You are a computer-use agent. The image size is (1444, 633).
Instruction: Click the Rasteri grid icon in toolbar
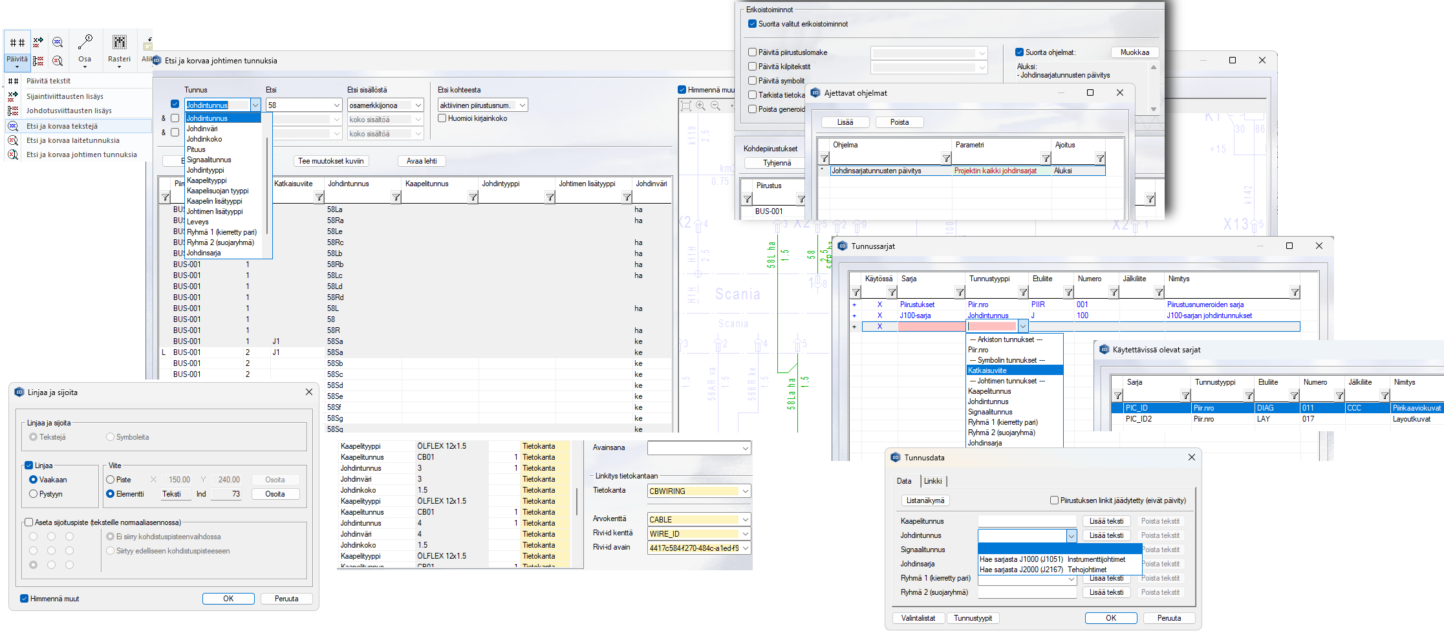point(119,43)
